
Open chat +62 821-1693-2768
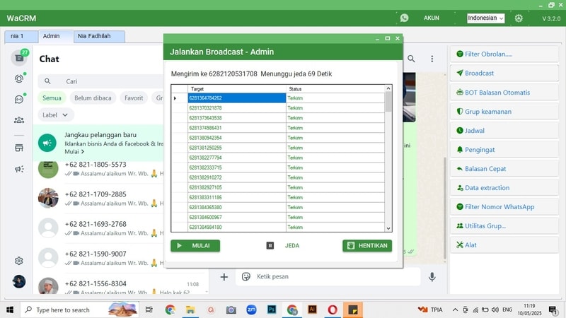[x=99, y=228]
